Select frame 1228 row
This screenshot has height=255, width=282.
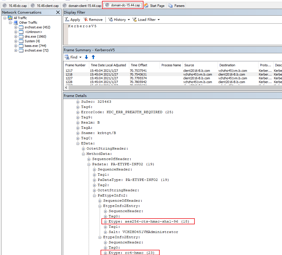(173, 82)
